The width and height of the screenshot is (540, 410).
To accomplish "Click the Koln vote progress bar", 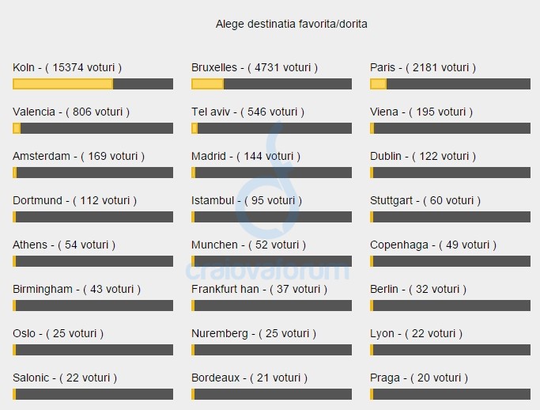I will (x=93, y=84).
